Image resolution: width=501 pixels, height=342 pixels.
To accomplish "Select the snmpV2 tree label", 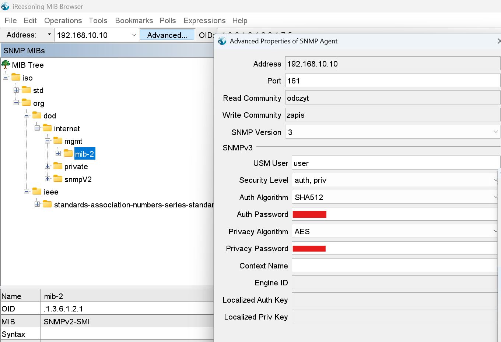I will (x=78, y=179).
